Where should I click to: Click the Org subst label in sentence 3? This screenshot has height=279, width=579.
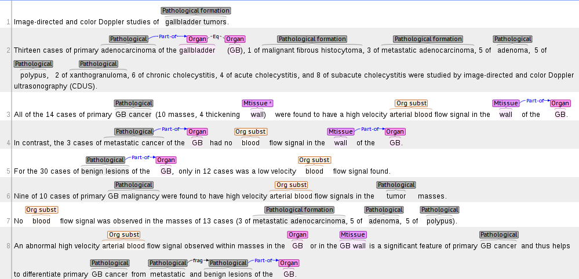click(x=411, y=104)
